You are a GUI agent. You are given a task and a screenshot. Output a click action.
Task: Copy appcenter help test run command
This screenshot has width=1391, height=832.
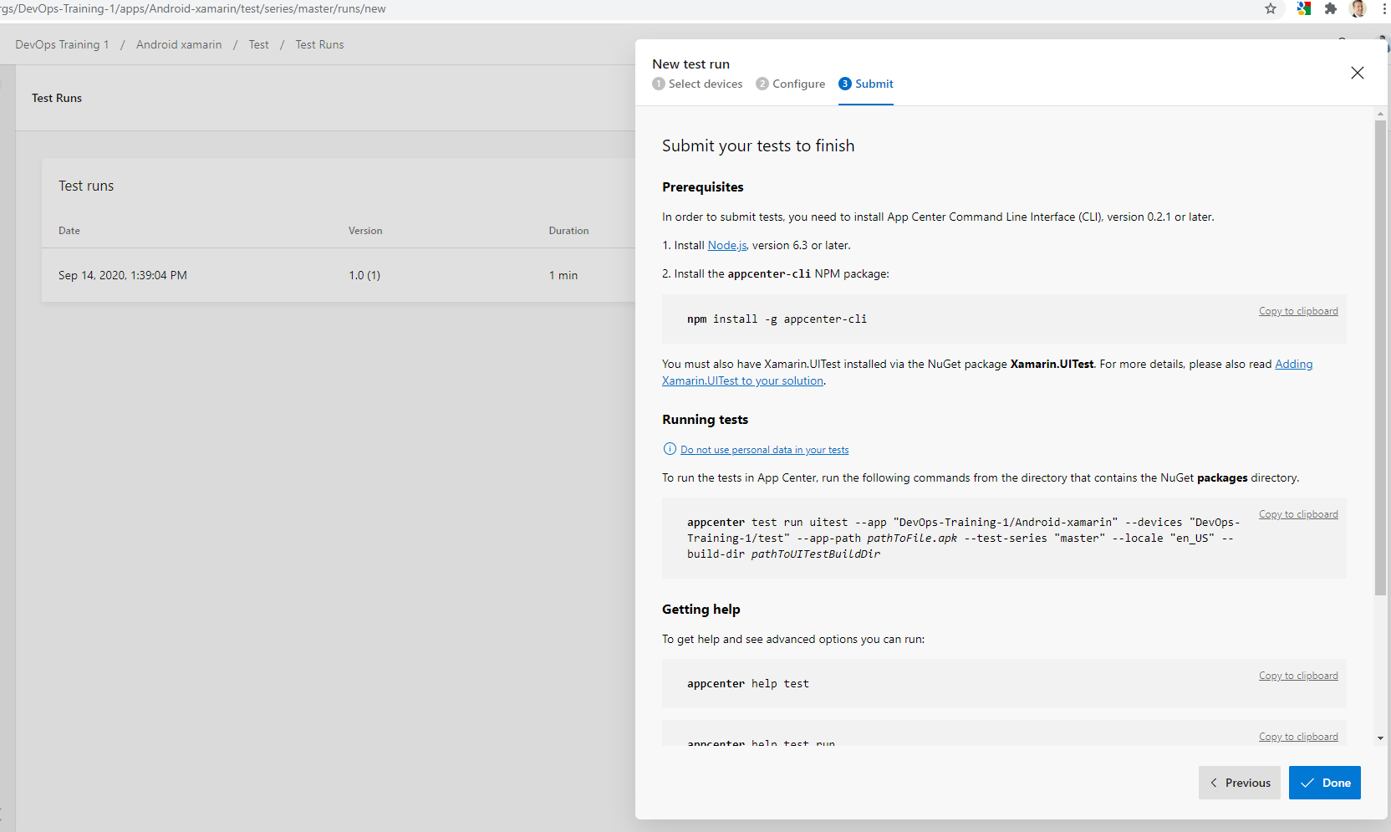tap(1298, 737)
